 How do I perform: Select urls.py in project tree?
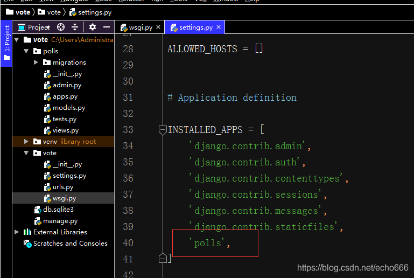pos(63,187)
